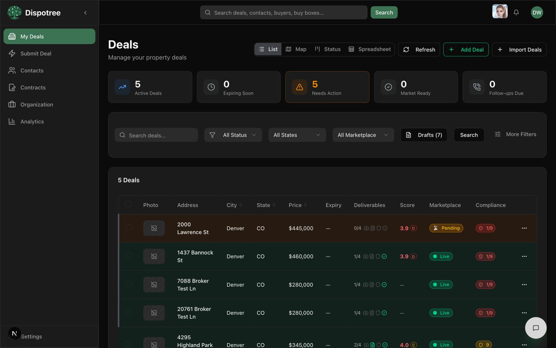Click the Active Deals trend icon
The width and height of the screenshot is (556, 348).
pos(122,87)
